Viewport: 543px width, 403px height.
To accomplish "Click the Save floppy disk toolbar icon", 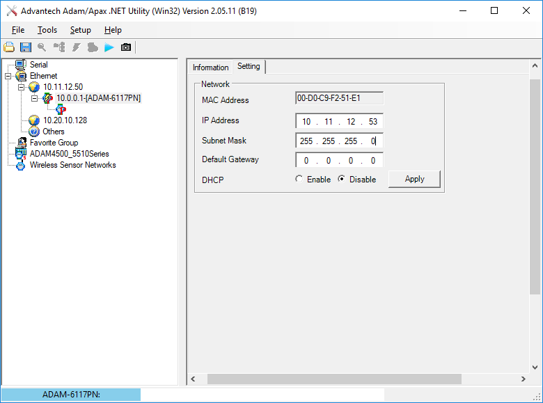I will click(26, 47).
